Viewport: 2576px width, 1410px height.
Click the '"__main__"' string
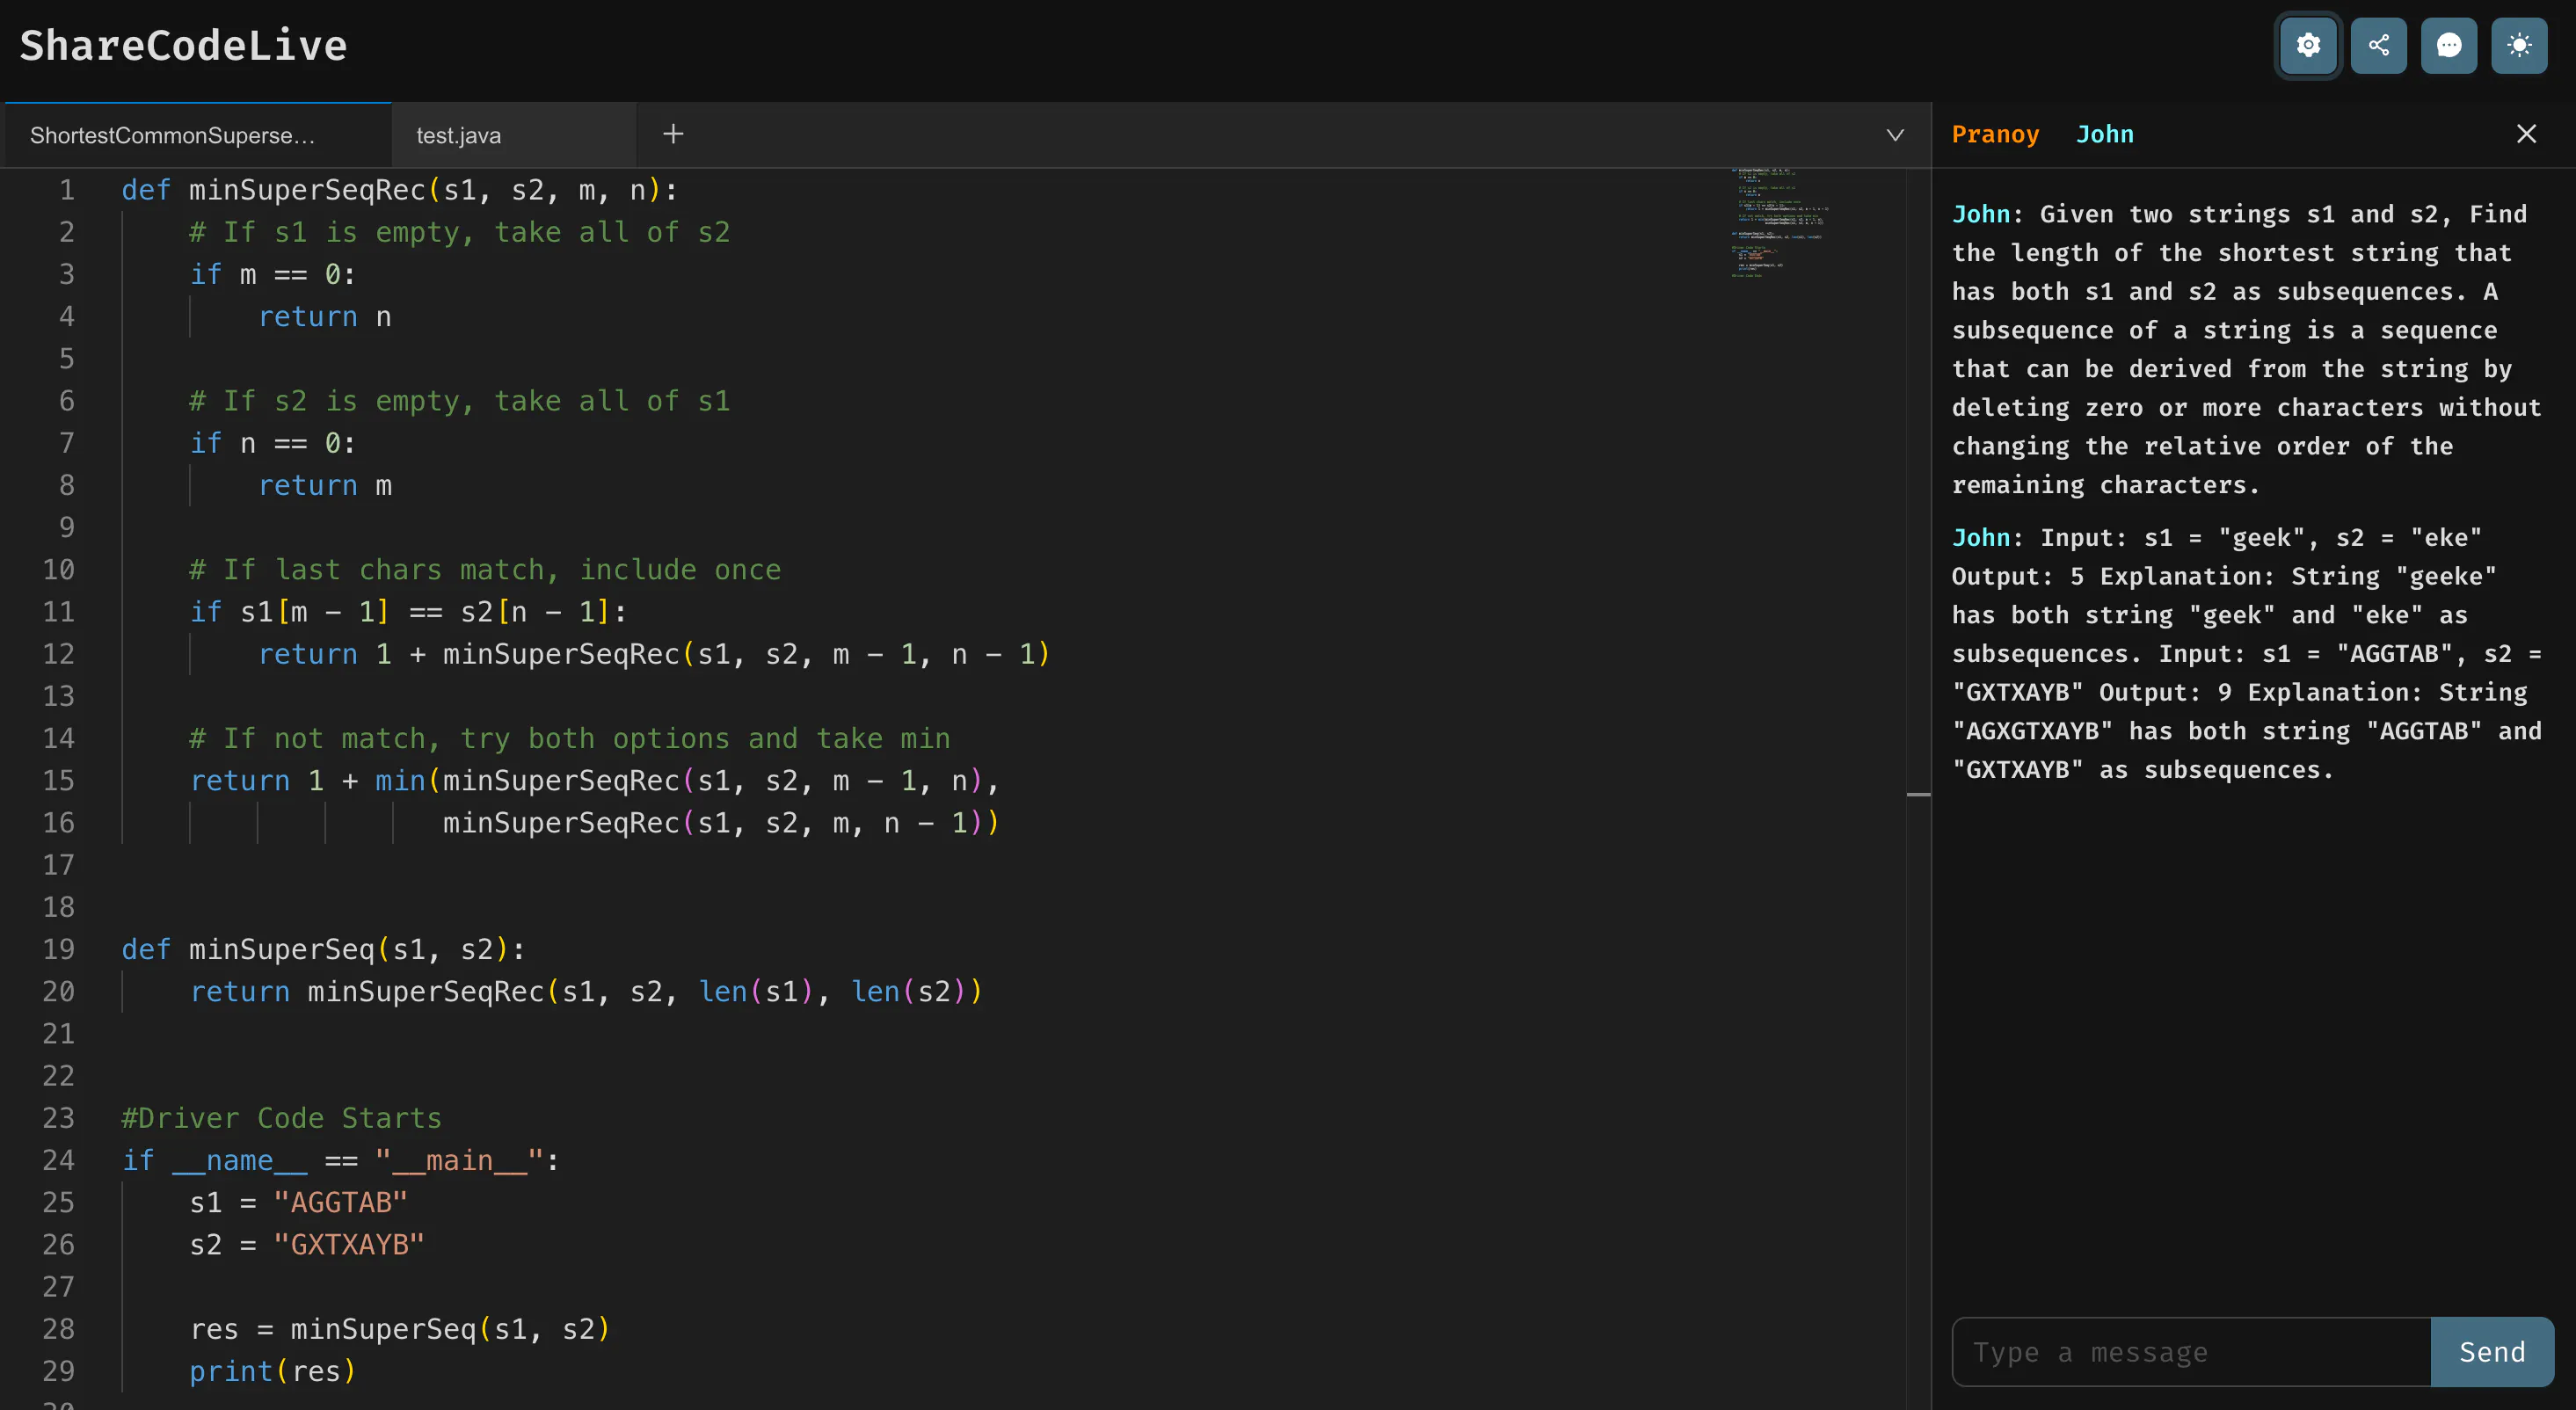[459, 1160]
